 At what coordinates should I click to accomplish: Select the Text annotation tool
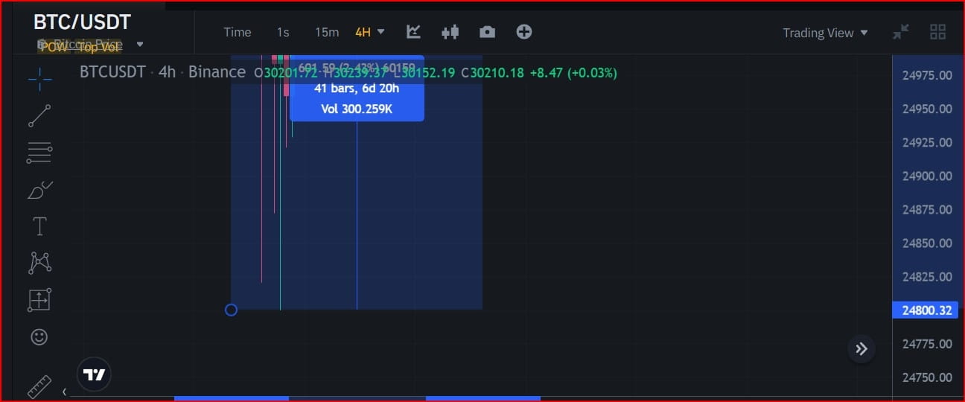click(39, 226)
